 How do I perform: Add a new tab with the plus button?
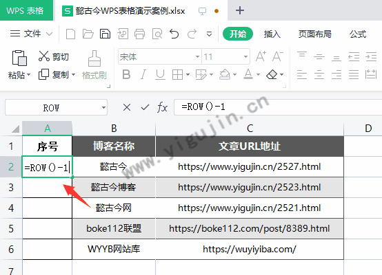click(240, 10)
